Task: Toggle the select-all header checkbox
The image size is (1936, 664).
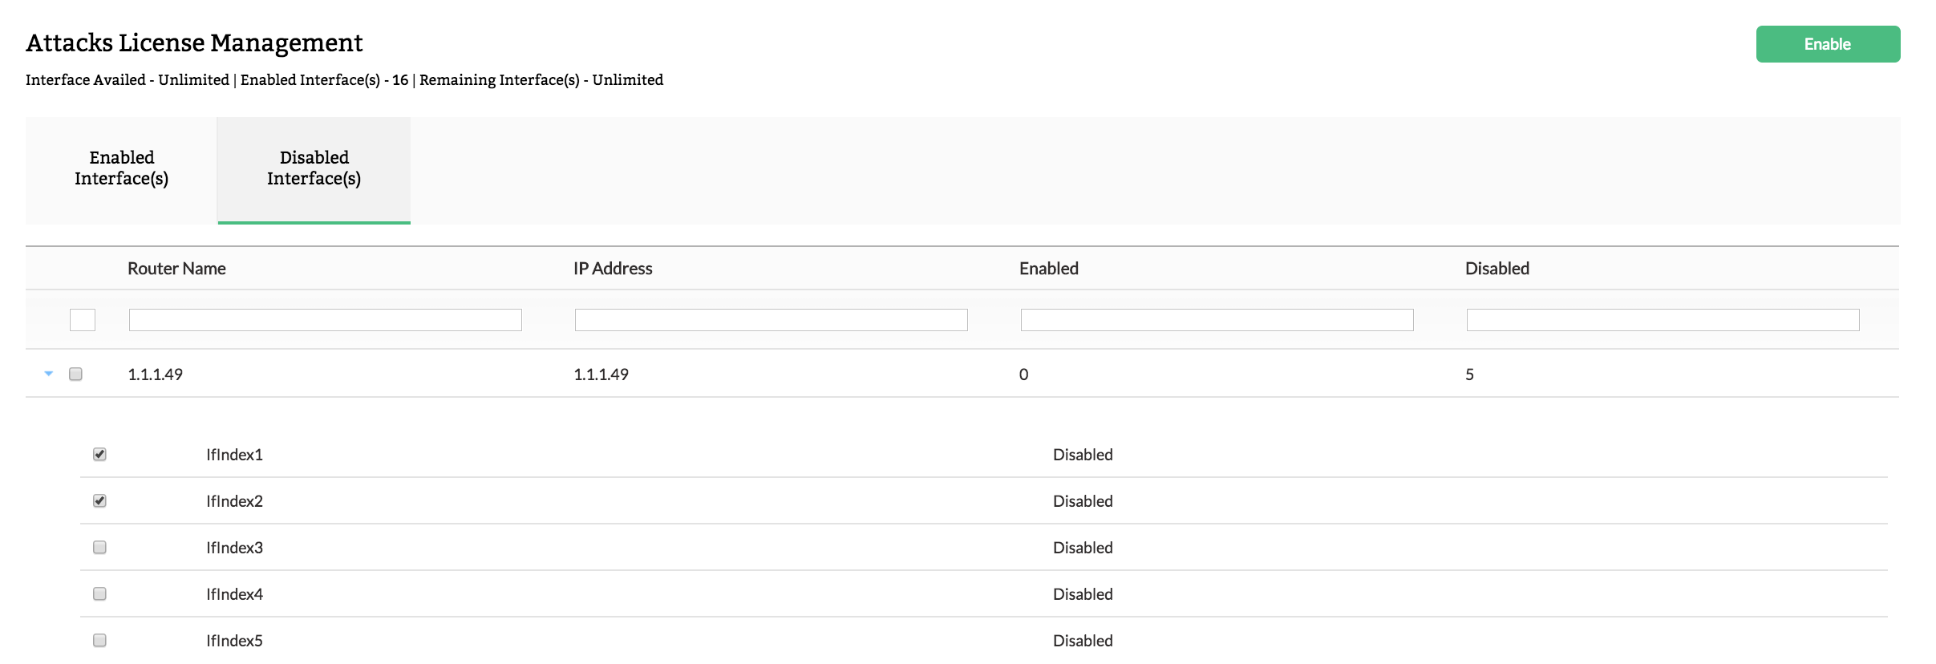Action: [x=83, y=320]
